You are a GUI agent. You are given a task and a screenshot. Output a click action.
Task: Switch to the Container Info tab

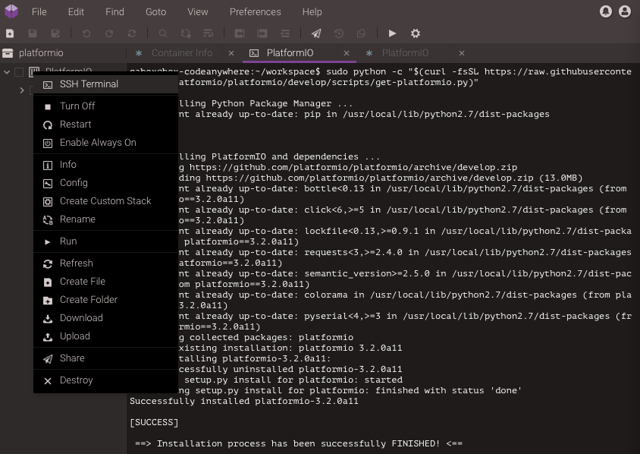click(x=182, y=52)
